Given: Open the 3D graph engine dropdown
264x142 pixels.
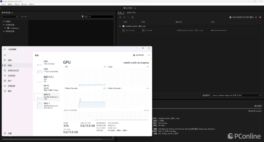Looking at the screenshot, I should click(64, 67).
